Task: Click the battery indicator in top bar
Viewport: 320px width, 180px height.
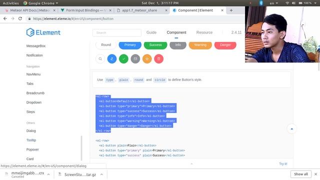Action: [305, 3]
